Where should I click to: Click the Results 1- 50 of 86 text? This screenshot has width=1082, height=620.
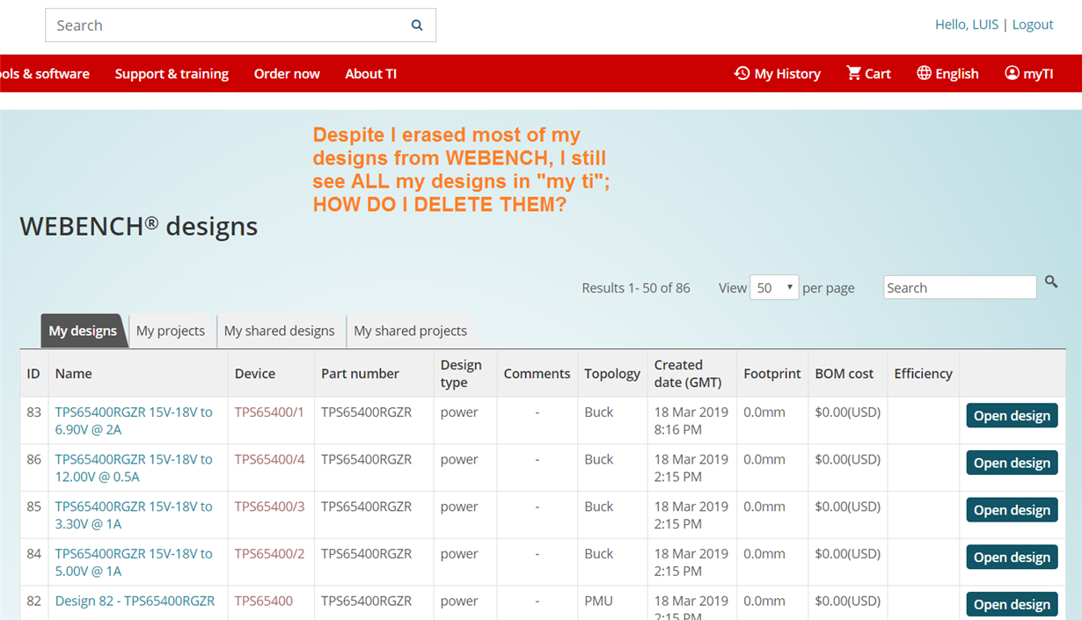(x=636, y=288)
